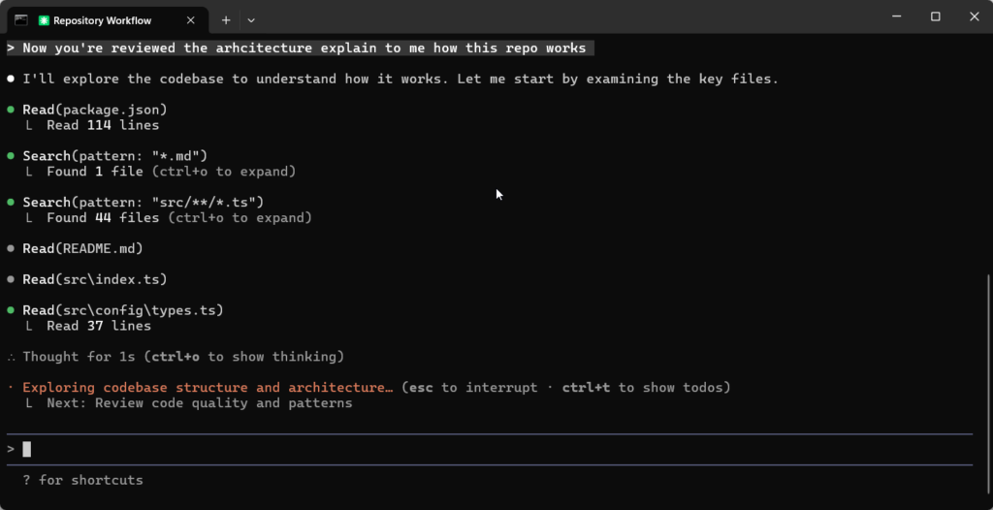
Task: Select the Repository Workflow tab
Action: [109, 20]
